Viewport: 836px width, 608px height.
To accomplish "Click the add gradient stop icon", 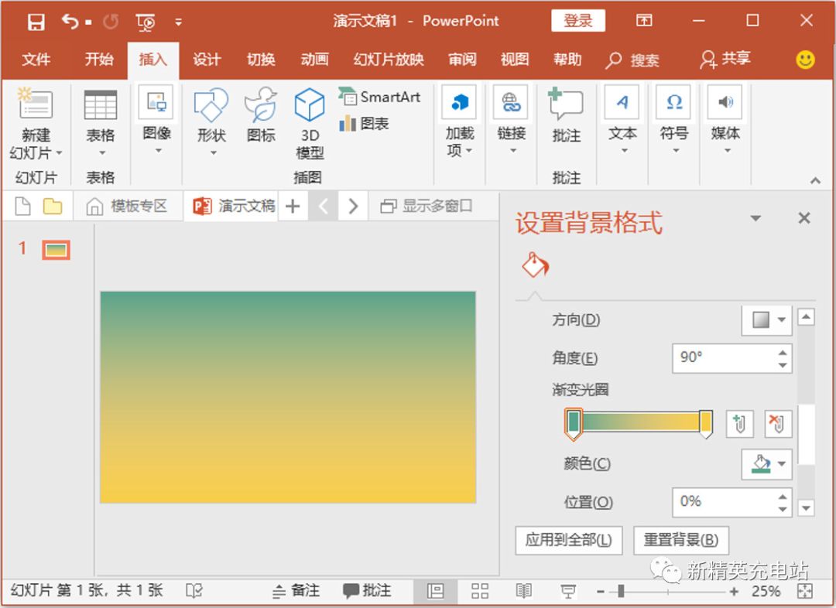I will click(739, 423).
